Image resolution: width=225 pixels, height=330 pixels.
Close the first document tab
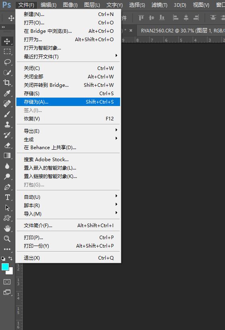131,30
